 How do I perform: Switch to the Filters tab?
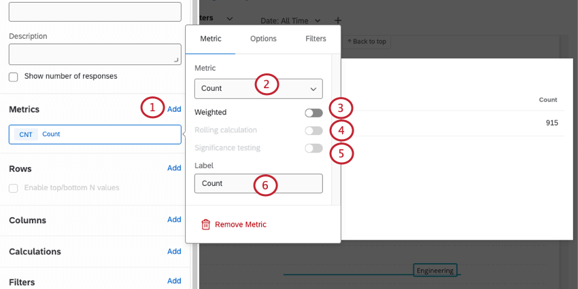click(316, 39)
